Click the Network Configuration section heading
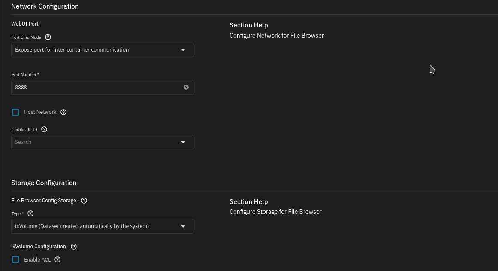Screen dimensions: 498x271 pos(45,6)
